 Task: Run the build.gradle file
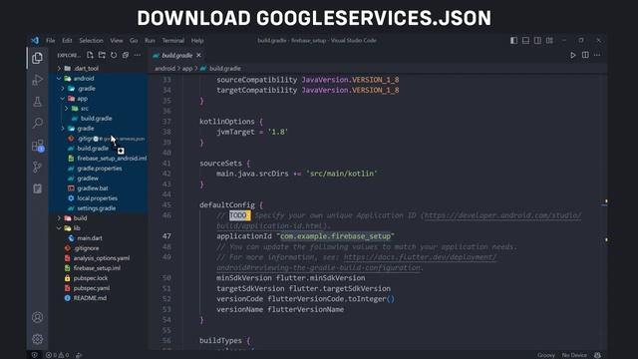[573, 55]
